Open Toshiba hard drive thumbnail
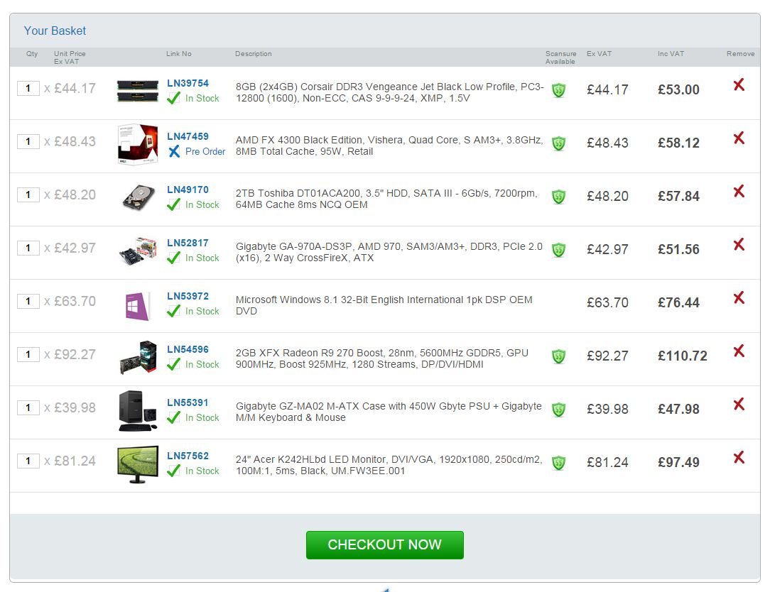770x592 pixels. pos(138,198)
